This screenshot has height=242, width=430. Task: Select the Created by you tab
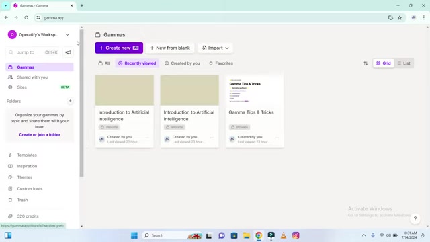[x=182, y=63]
